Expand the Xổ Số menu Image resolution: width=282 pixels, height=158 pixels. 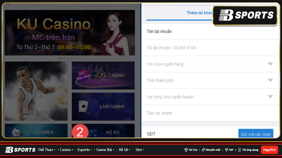(x=124, y=150)
